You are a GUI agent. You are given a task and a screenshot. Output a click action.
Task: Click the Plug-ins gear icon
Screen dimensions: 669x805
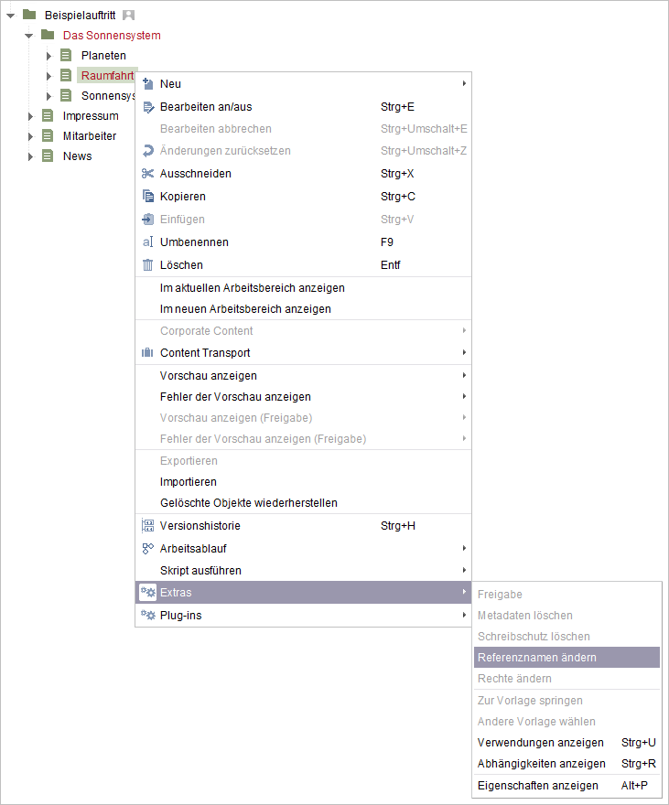click(x=148, y=615)
